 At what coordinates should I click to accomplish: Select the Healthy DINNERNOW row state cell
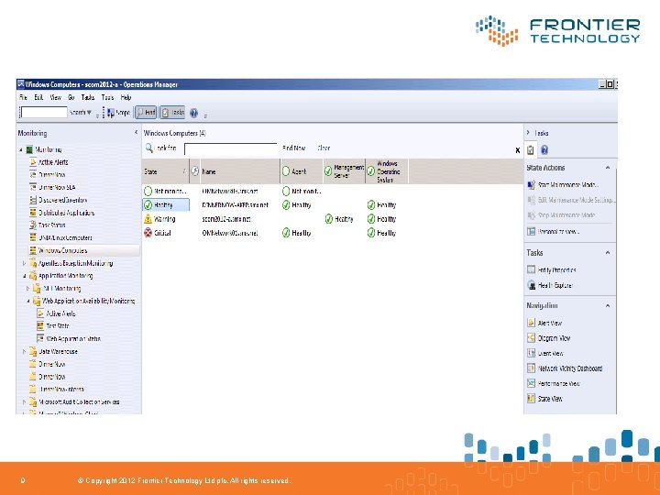166,205
